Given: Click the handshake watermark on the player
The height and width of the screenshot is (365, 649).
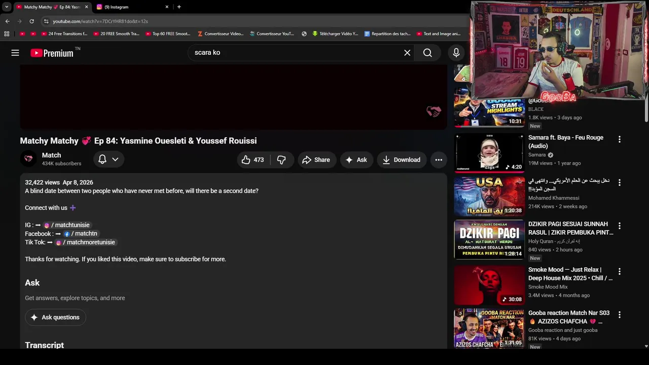Looking at the screenshot, I should coord(434,112).
